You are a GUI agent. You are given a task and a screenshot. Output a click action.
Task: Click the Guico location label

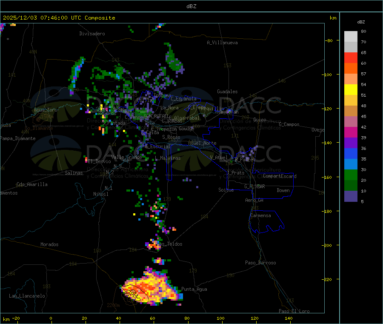[x=260, y=120]
